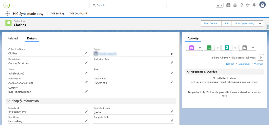Click the email envelope icon in Activity
Viewport: 269px width, 125px height.
click(x=244, y=48)
